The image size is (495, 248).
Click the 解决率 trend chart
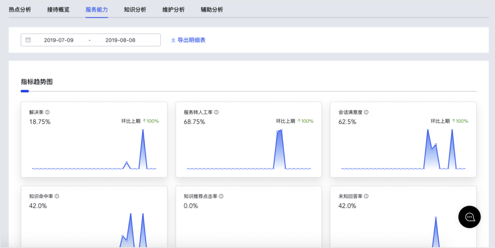[94, 149]
